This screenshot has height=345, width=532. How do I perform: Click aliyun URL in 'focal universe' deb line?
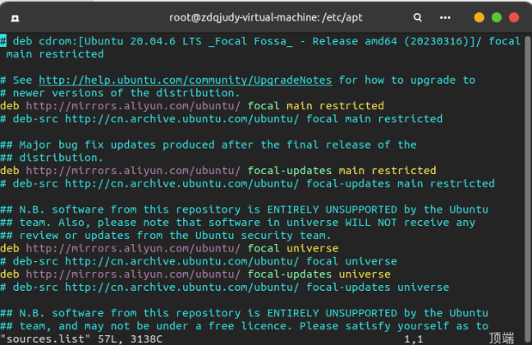point(133,249)
